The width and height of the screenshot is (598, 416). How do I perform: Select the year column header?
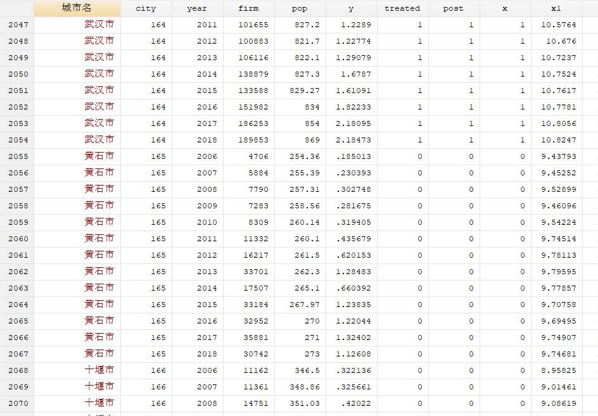pos(197,8)
